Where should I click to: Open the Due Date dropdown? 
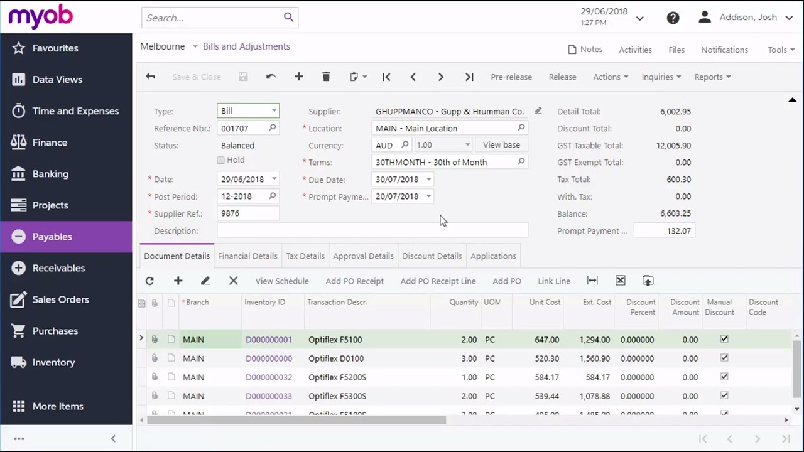point(428,179)
